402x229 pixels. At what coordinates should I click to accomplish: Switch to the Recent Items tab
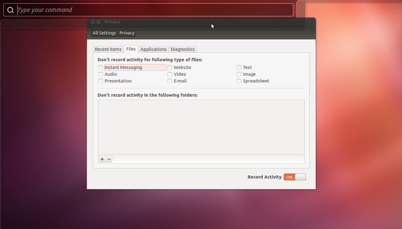coord(108,49)
